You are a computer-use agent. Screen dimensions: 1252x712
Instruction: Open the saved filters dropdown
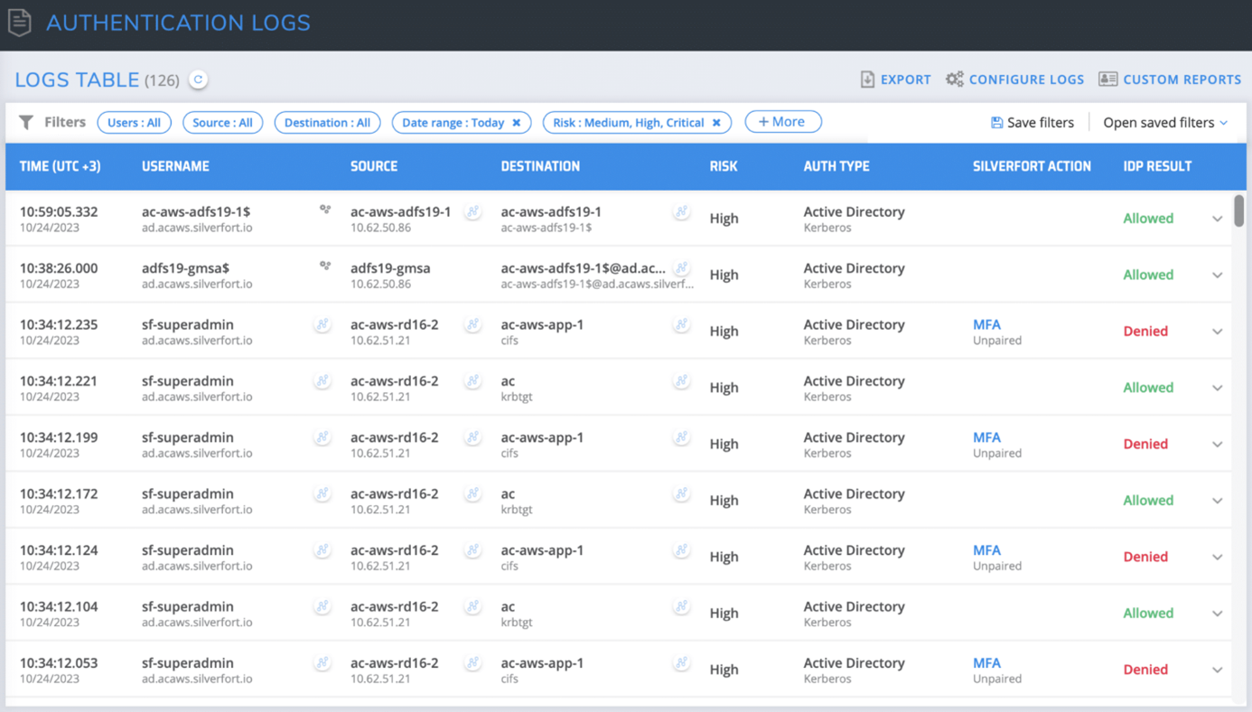pyautogui.click(x=1165, y=122)
